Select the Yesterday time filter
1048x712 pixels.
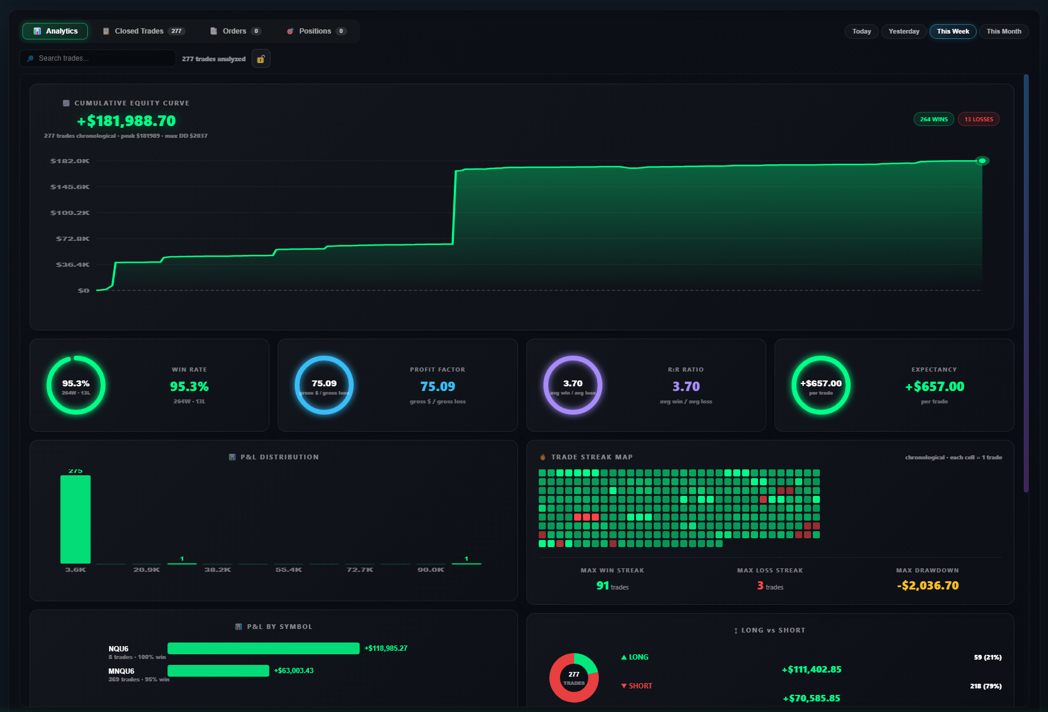point(904,31)
